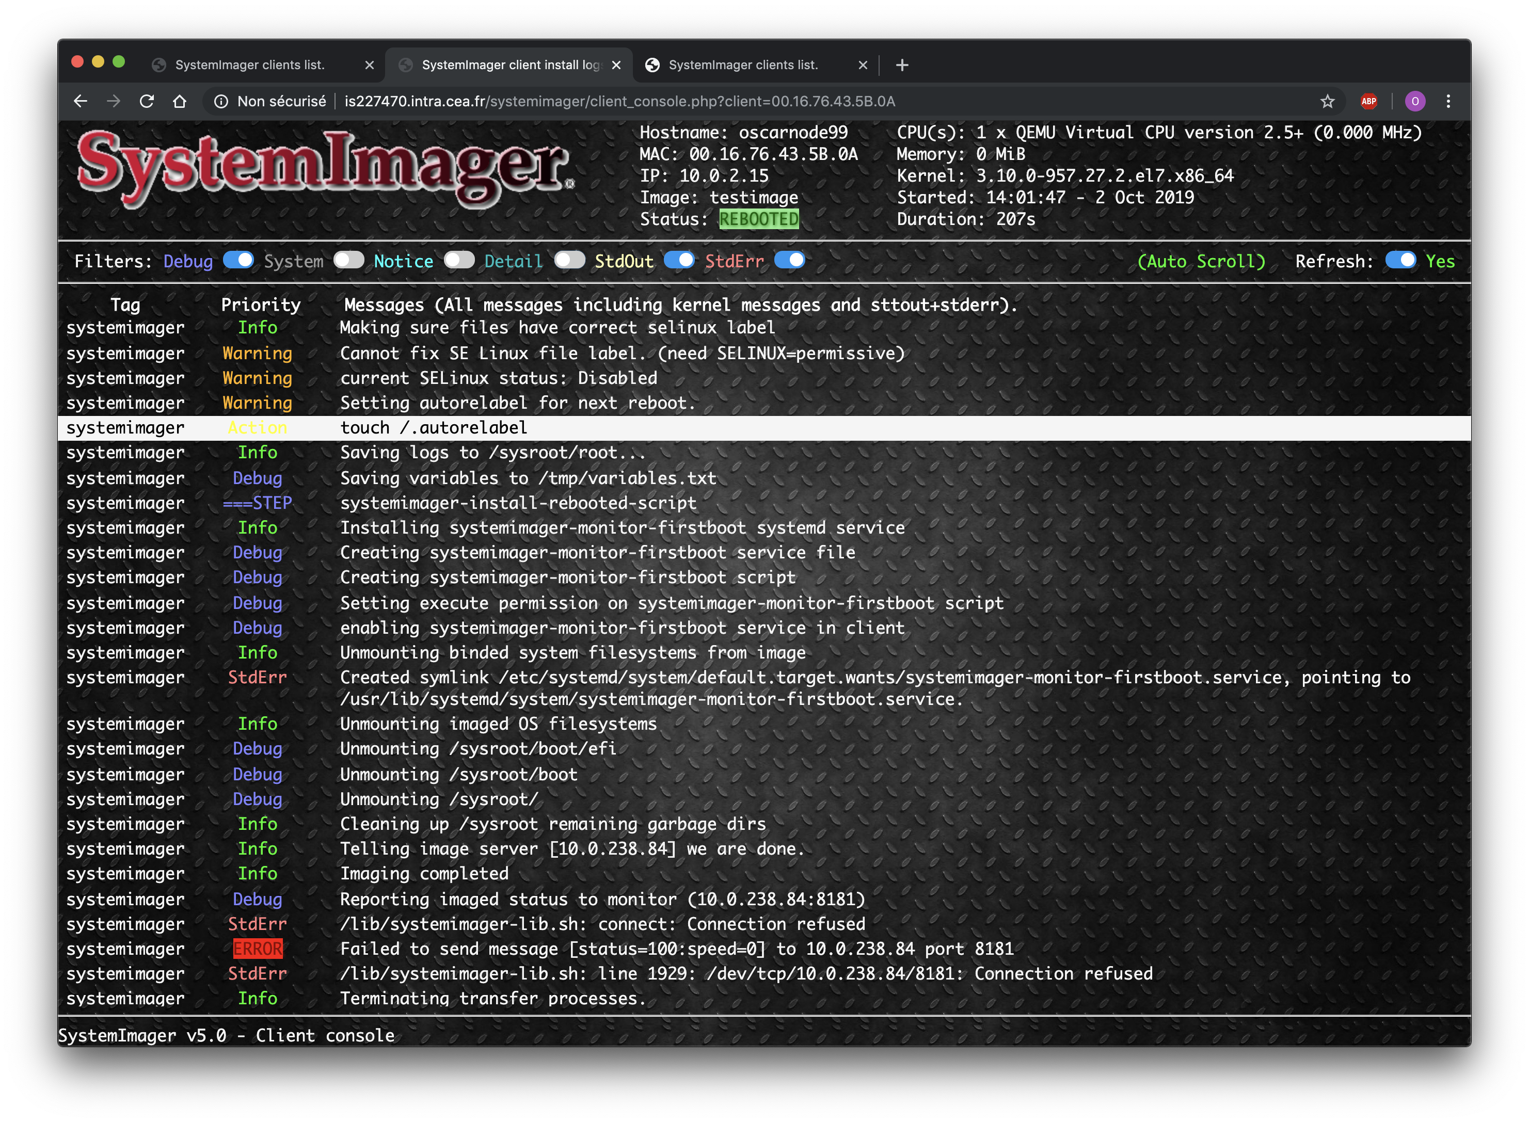The image size is (1529, 1123).
Task: Click the 'Started: 14:01:47 - 2 Oct 2019' text
Action: [1045, 198]
